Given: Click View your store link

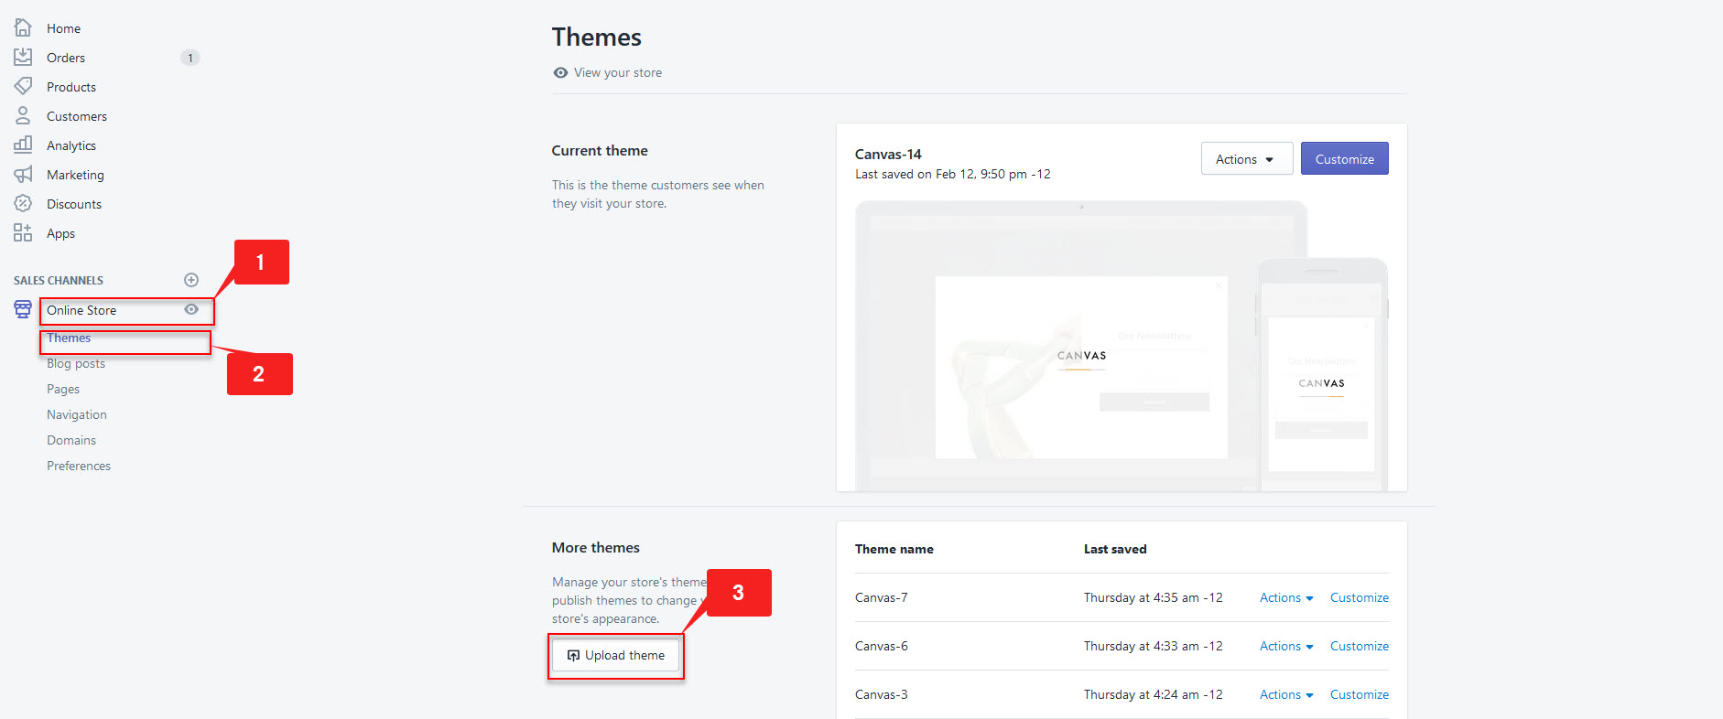Looking at the screenshot, I should [618, 72].
